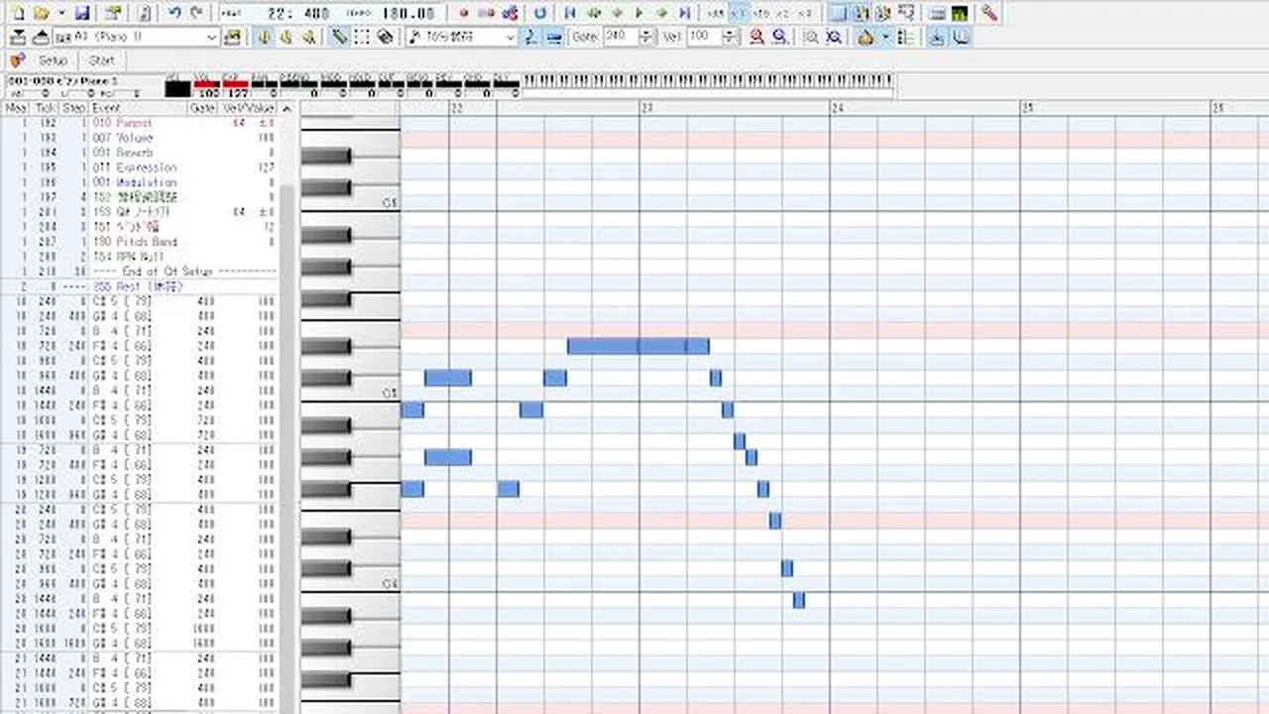Select the 001 Modulation event row
Screen dimensions: 1269x714
tap(140, 182)
